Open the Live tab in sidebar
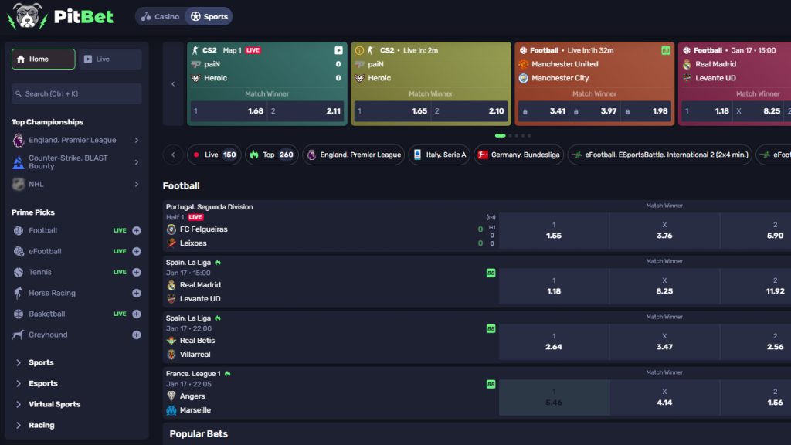This screenshot has width=791, height=445. (x=110, y=59)
